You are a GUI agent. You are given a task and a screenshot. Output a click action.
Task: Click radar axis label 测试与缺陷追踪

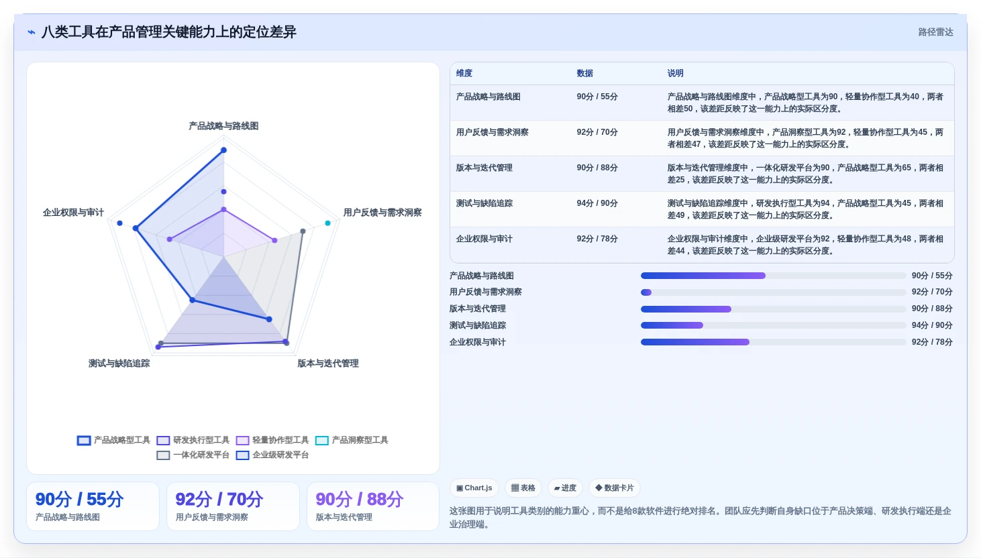[119, 364]
